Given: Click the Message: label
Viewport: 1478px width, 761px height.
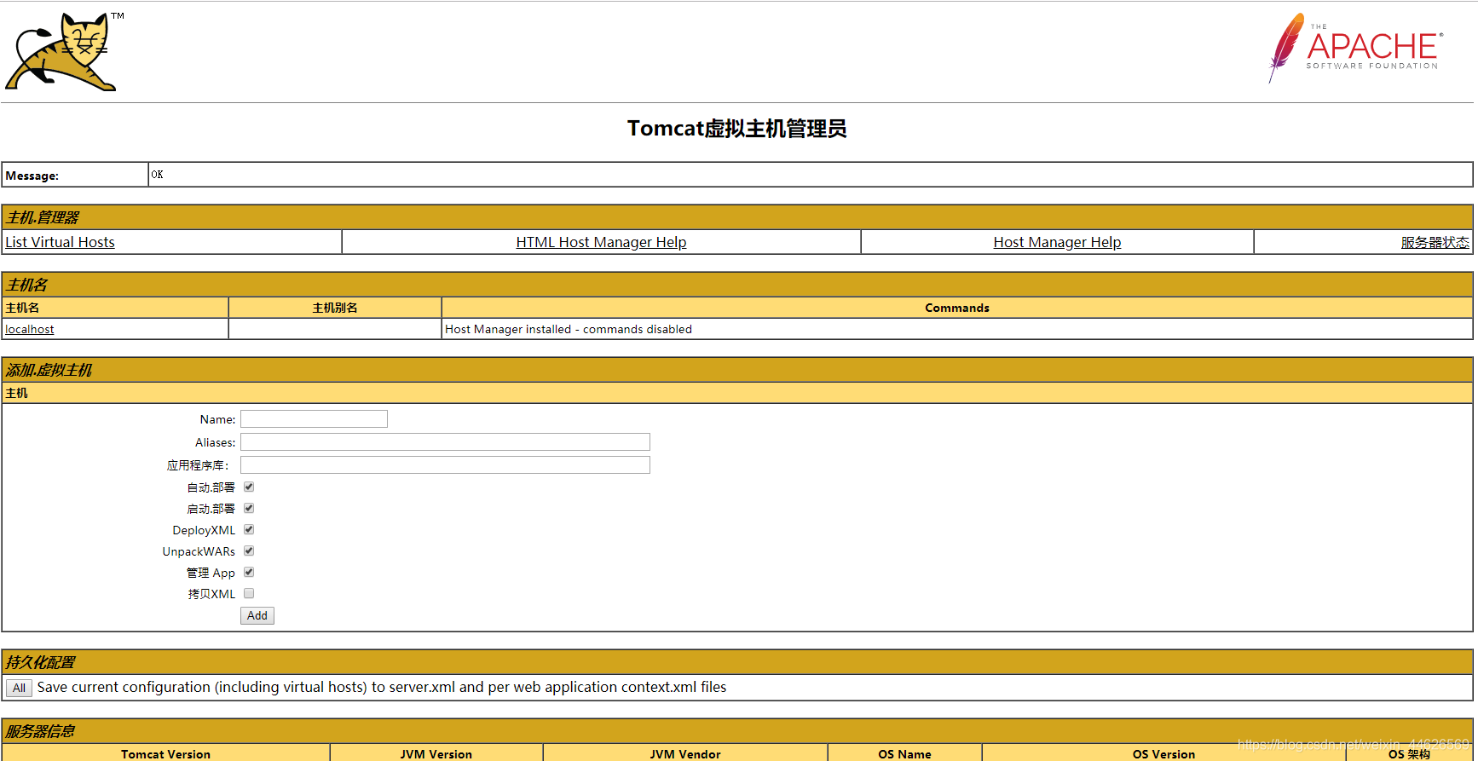Looking at the screenshot, I should (32, 176).
